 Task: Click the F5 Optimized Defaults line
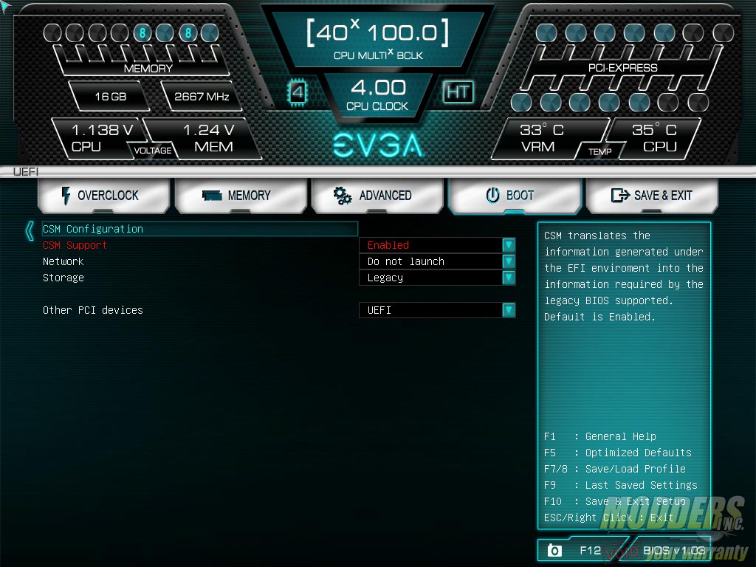tap(618, 453)
